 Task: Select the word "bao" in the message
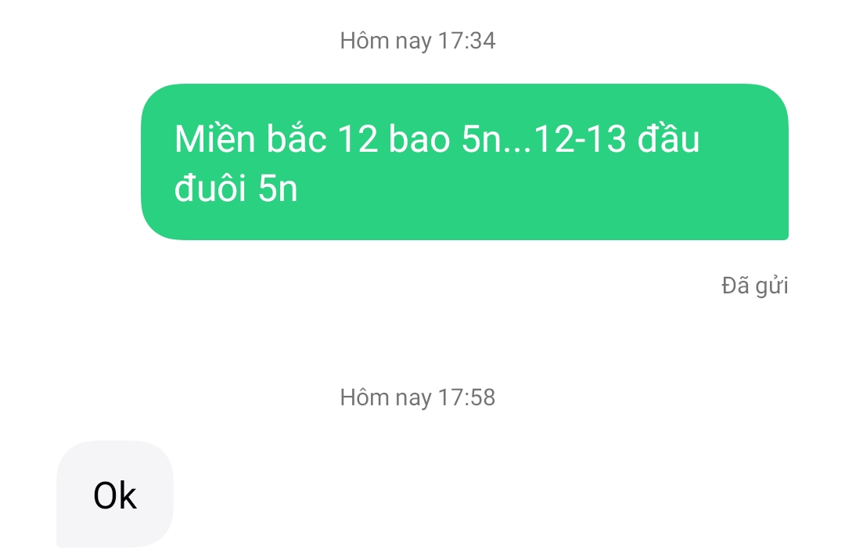(x=419, y=139)
